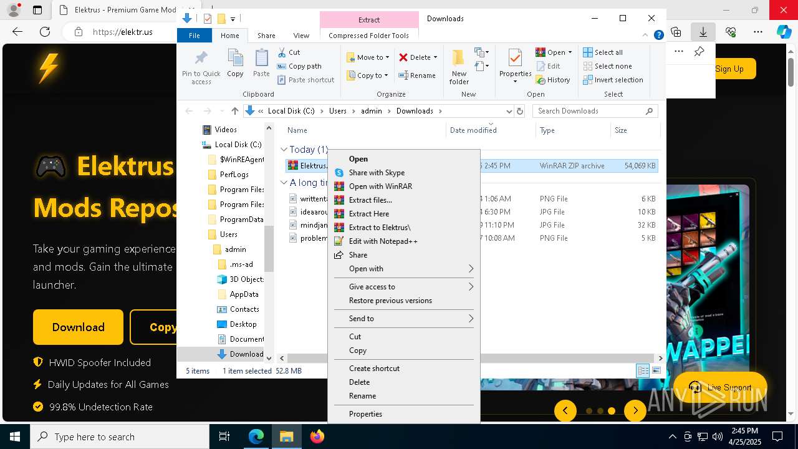Select Contacts in navigation tree
The width and height of the screenshot is (798, 449).
click(244, 309)
